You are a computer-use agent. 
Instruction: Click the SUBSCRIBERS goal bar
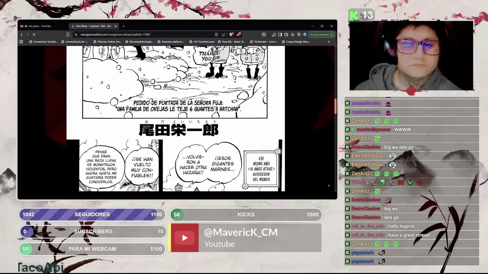coord(93,231)
